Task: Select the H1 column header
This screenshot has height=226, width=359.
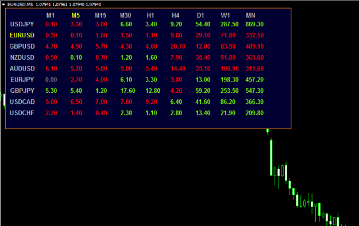Action: tap(150, 15)
